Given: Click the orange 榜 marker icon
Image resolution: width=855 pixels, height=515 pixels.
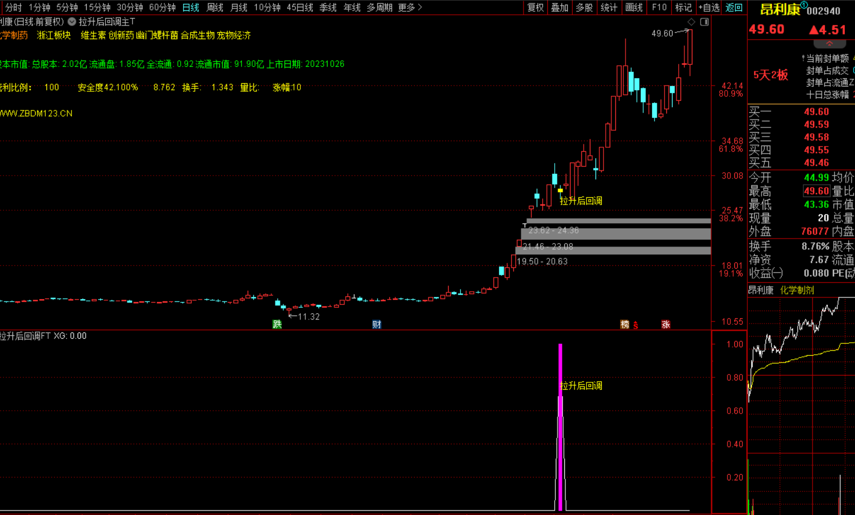Looking at the screenshot, I should click(624, 324).
